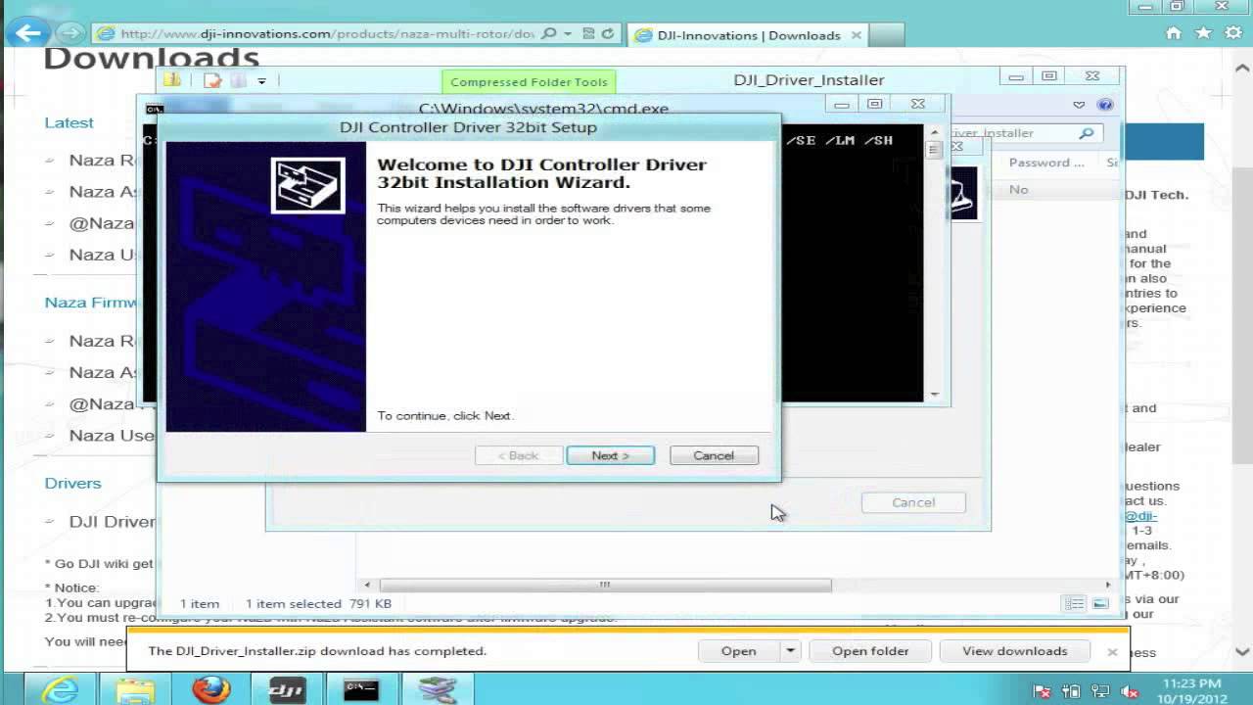Click the Internet Explorer address bar URL
The image size is (1253, 705).
328,33
